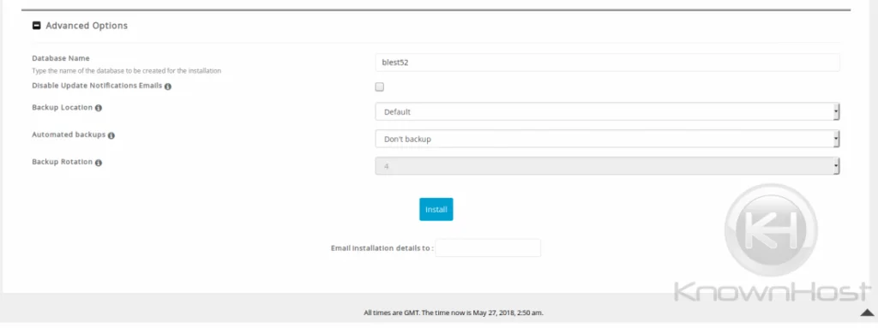This screenshot has height=328, width=878.
Task: Click the Disable Update Notifications Emails label
Action: click(97, 86)
